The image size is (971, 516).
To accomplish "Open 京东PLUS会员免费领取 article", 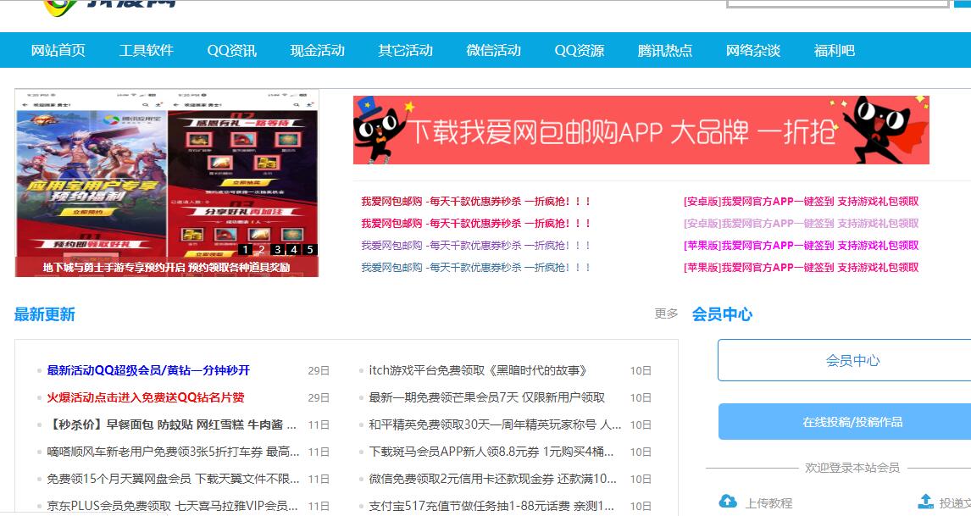I will pyautogui.click(x=173, y=506).
